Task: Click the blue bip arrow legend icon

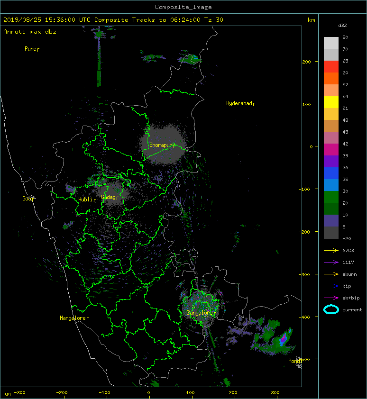Action: (331, 286)
